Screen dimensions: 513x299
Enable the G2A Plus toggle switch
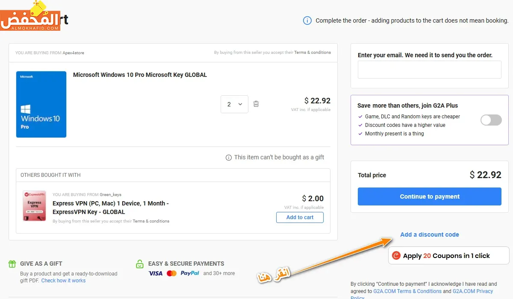(491, 120)
